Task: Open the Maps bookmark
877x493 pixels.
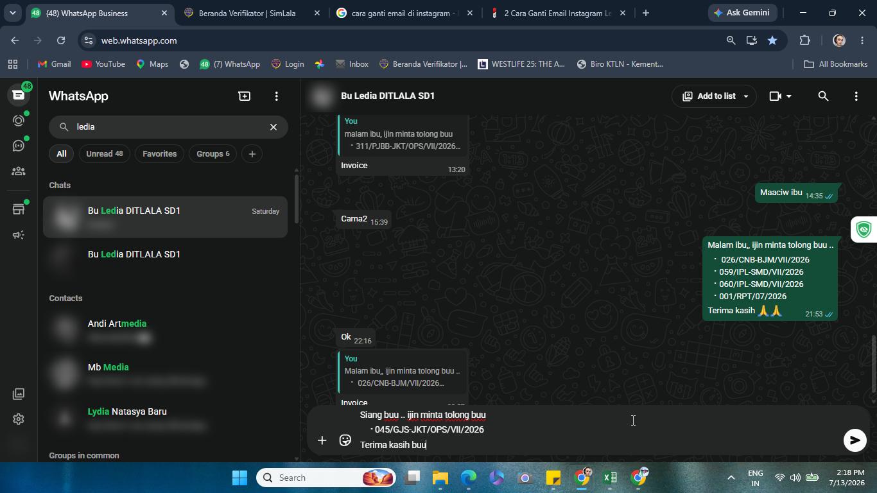Action: tap(153, 64)
